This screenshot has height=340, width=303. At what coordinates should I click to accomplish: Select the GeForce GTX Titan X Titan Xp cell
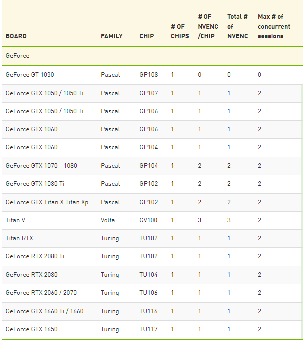pos(47,202)
